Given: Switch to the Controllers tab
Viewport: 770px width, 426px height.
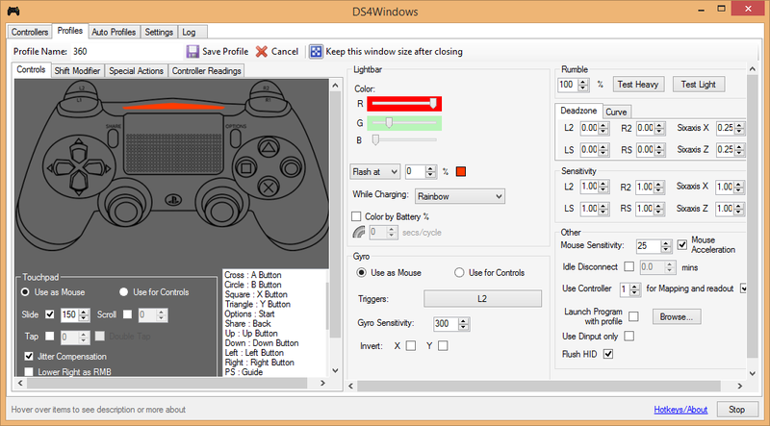Looking at the screenshot, I should coord(30,32).
